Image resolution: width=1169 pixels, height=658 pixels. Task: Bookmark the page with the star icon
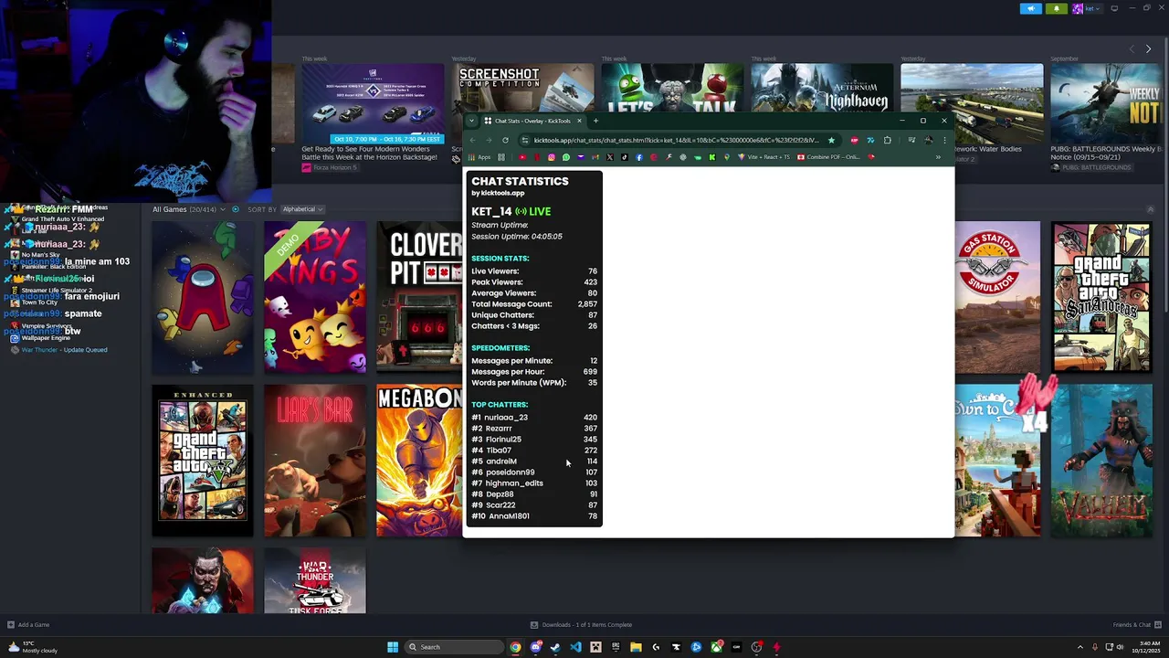click(831, 140)
